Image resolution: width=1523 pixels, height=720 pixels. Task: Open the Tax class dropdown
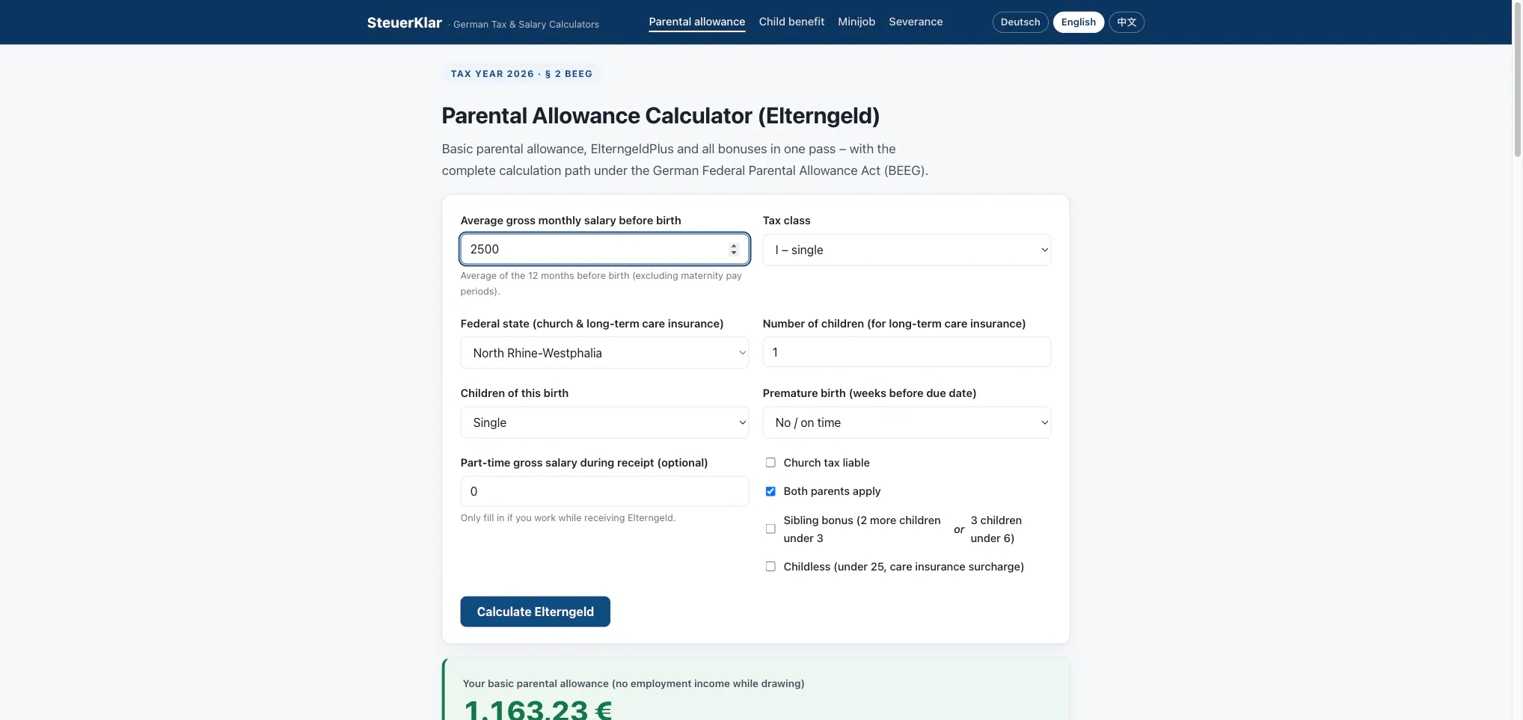pyautogui.click(x=907, y=250)
